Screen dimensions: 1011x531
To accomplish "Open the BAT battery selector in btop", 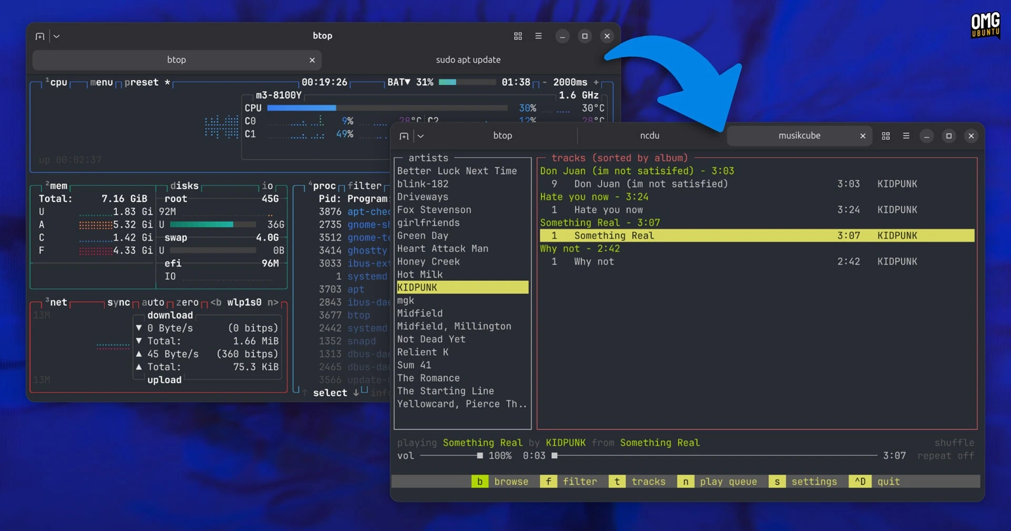I will pos(399,82).
